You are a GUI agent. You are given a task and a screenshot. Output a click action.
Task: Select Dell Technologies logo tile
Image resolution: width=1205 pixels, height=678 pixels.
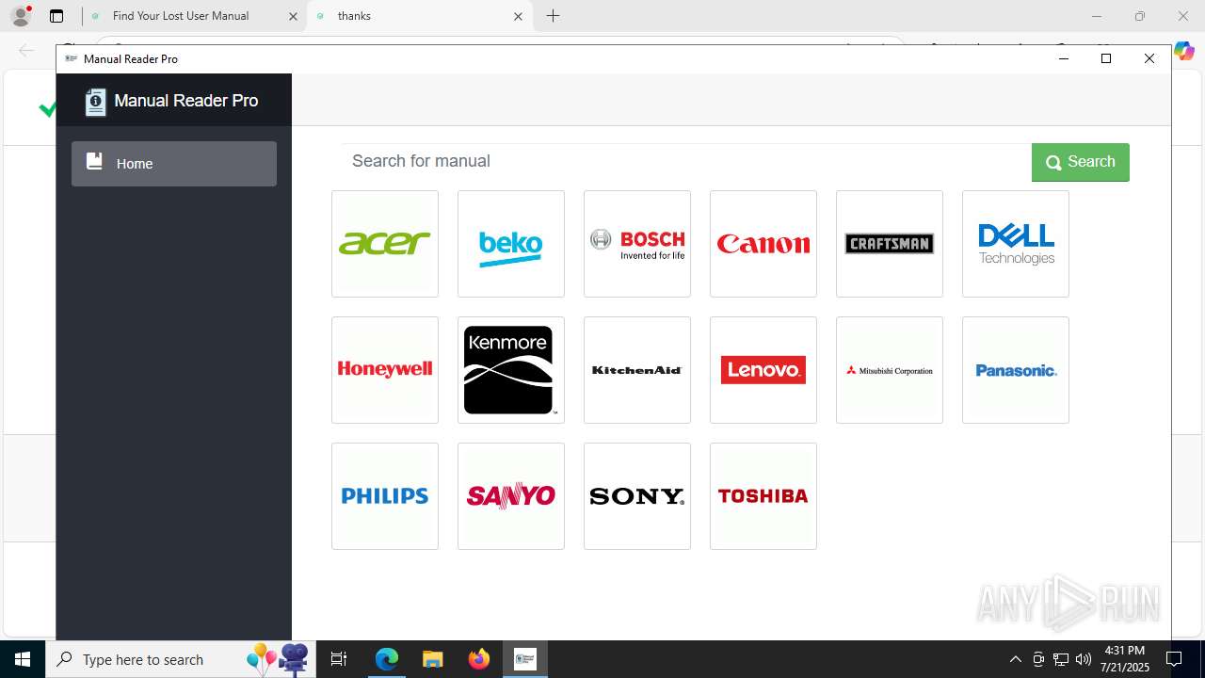click(1016, 244)
